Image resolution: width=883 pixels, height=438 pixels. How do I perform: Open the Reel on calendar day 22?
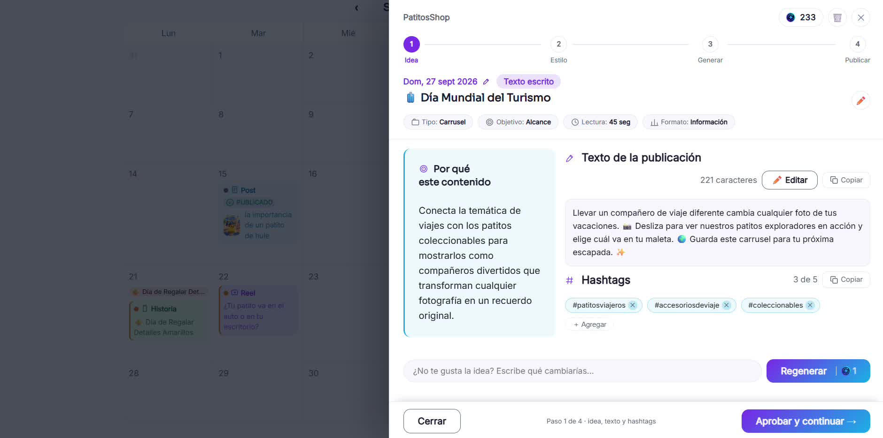tap(258, 310)
